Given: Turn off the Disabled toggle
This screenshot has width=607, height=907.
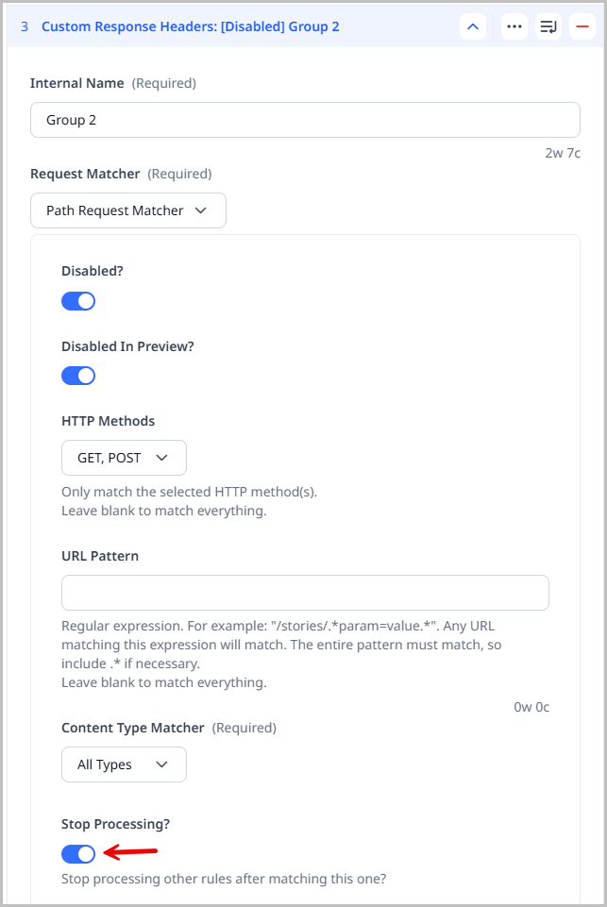Looking at the screenshot, I should pos(78,300).
